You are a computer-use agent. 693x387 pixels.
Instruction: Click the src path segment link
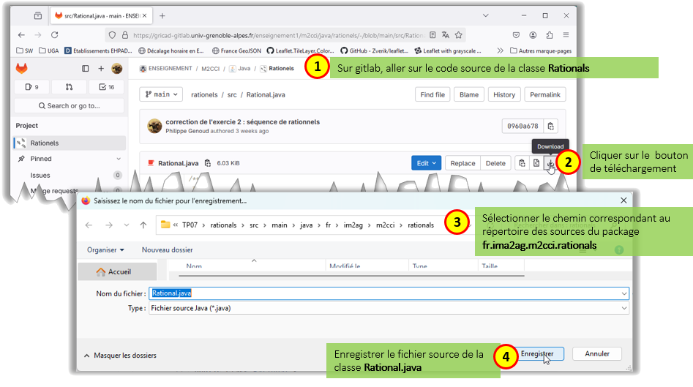[232, 94]
